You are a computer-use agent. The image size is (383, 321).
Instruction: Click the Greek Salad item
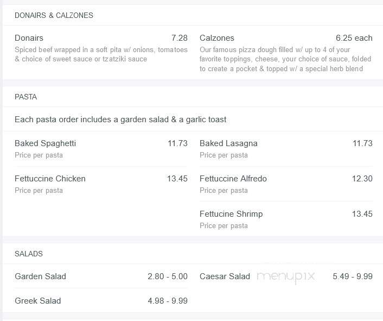click(x=37, y=301)
